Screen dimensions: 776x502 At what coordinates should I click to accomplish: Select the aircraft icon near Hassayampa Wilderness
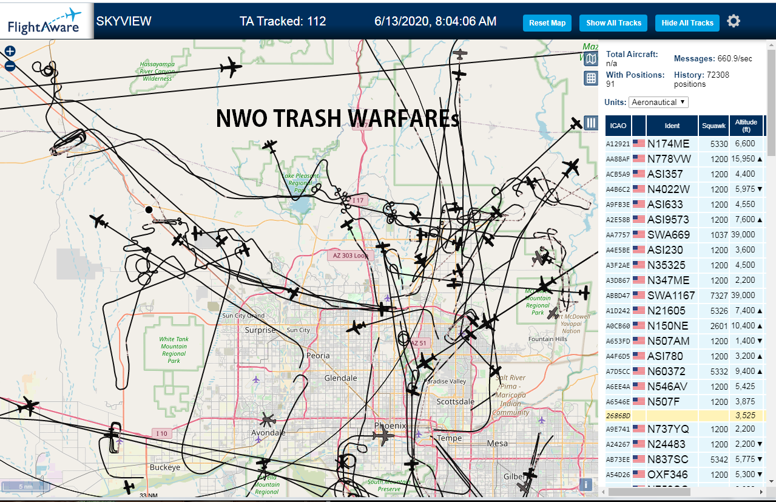[231, 68]
